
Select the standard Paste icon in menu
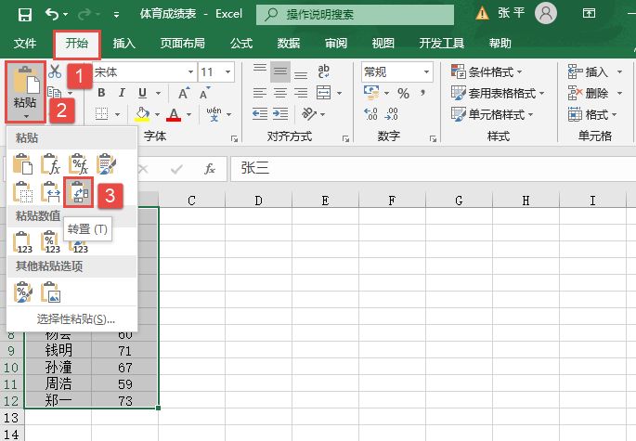pos(22,164)
